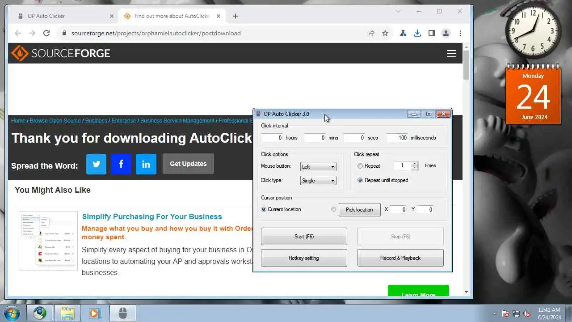Bookmark this page with the star icon

coord(385,33)
